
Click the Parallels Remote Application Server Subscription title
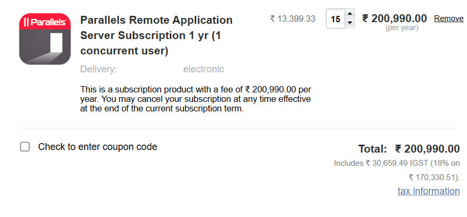[x=157, y=35]
